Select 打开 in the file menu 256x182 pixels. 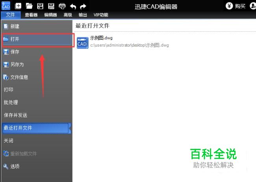(x=37, y=39)
